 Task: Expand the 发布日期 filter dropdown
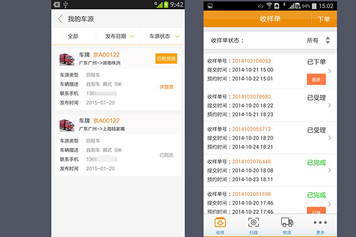[x=119, y=36]
